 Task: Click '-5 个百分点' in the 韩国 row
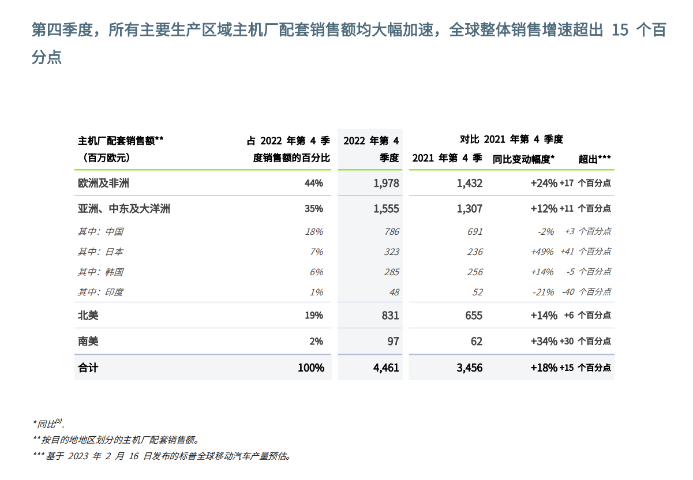(589, 272)
